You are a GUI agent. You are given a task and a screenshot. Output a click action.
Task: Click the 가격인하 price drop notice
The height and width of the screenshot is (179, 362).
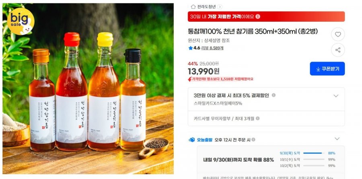tap(221, 79)
